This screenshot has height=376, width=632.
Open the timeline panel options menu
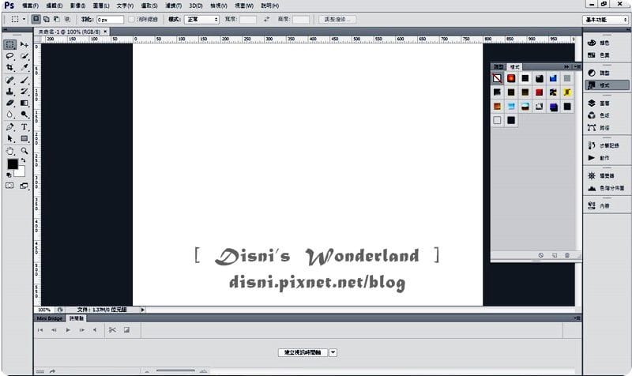[577, 318]
